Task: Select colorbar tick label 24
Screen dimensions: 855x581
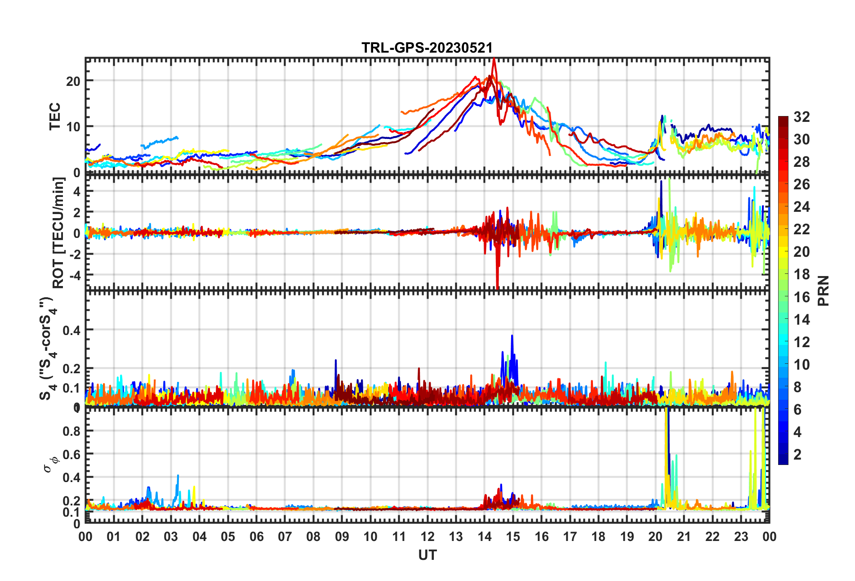Action: tap(802, 207)
